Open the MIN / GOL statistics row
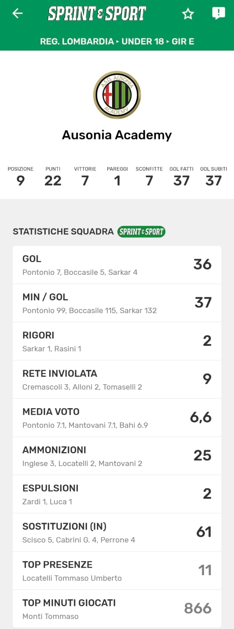The height and width of the screenshot is (629, 234). pos(117,303)
